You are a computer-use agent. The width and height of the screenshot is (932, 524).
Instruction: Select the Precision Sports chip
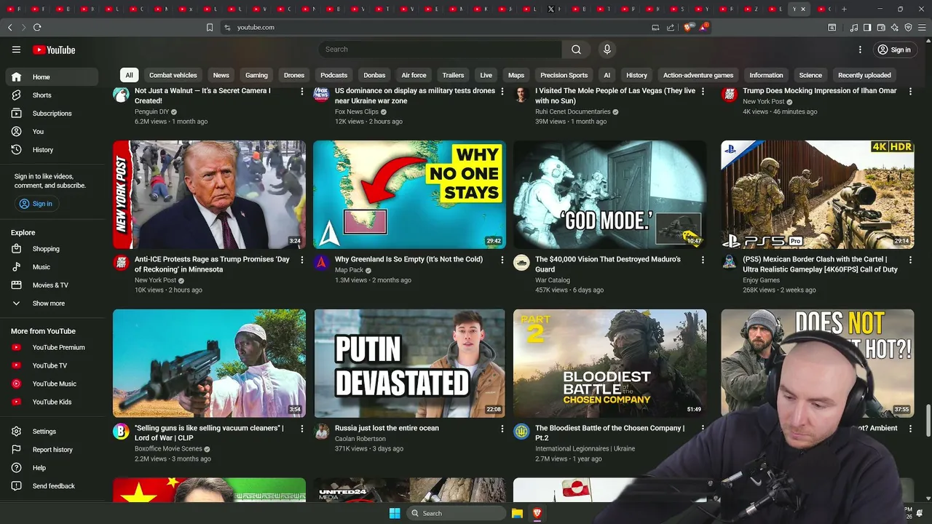[x=564, y=75]
